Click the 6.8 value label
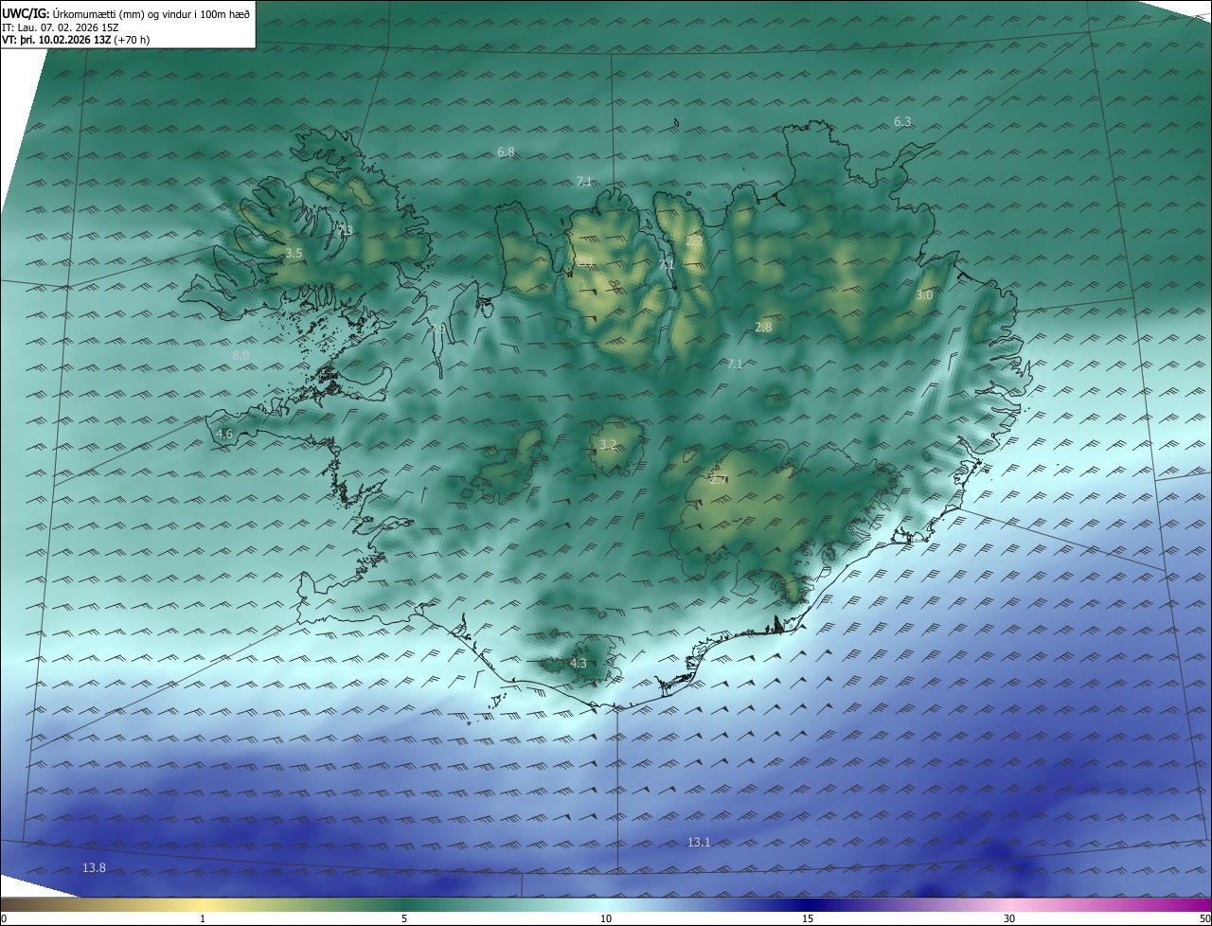 click(x=506, y=151)
